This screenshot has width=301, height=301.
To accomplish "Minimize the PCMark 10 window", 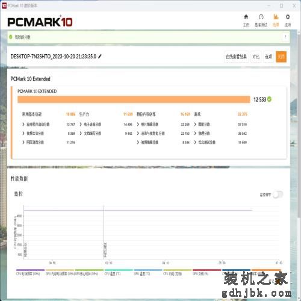I will tap(268, 5).
